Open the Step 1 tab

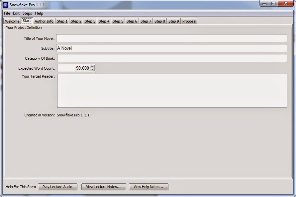[x=62, y=21]
